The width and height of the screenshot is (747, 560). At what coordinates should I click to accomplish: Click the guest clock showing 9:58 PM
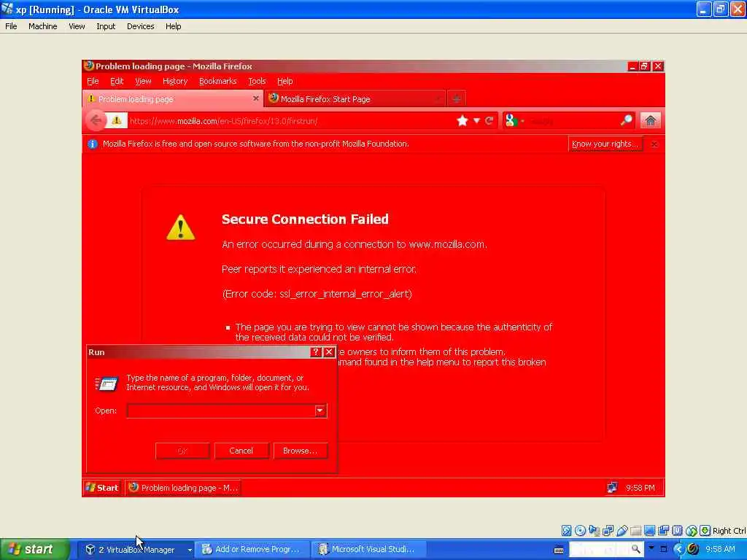[640, 488]
